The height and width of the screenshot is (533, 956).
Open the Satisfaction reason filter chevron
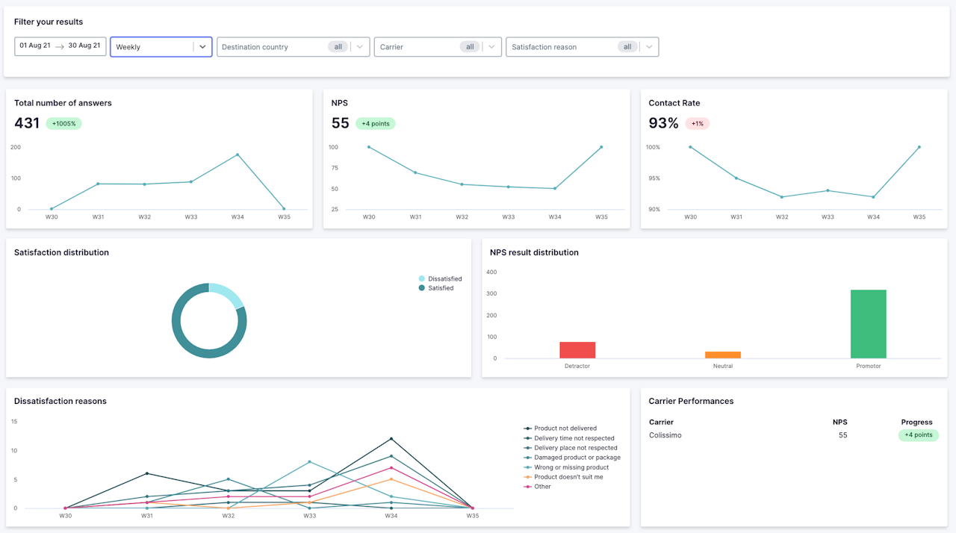tap(649, 46)
